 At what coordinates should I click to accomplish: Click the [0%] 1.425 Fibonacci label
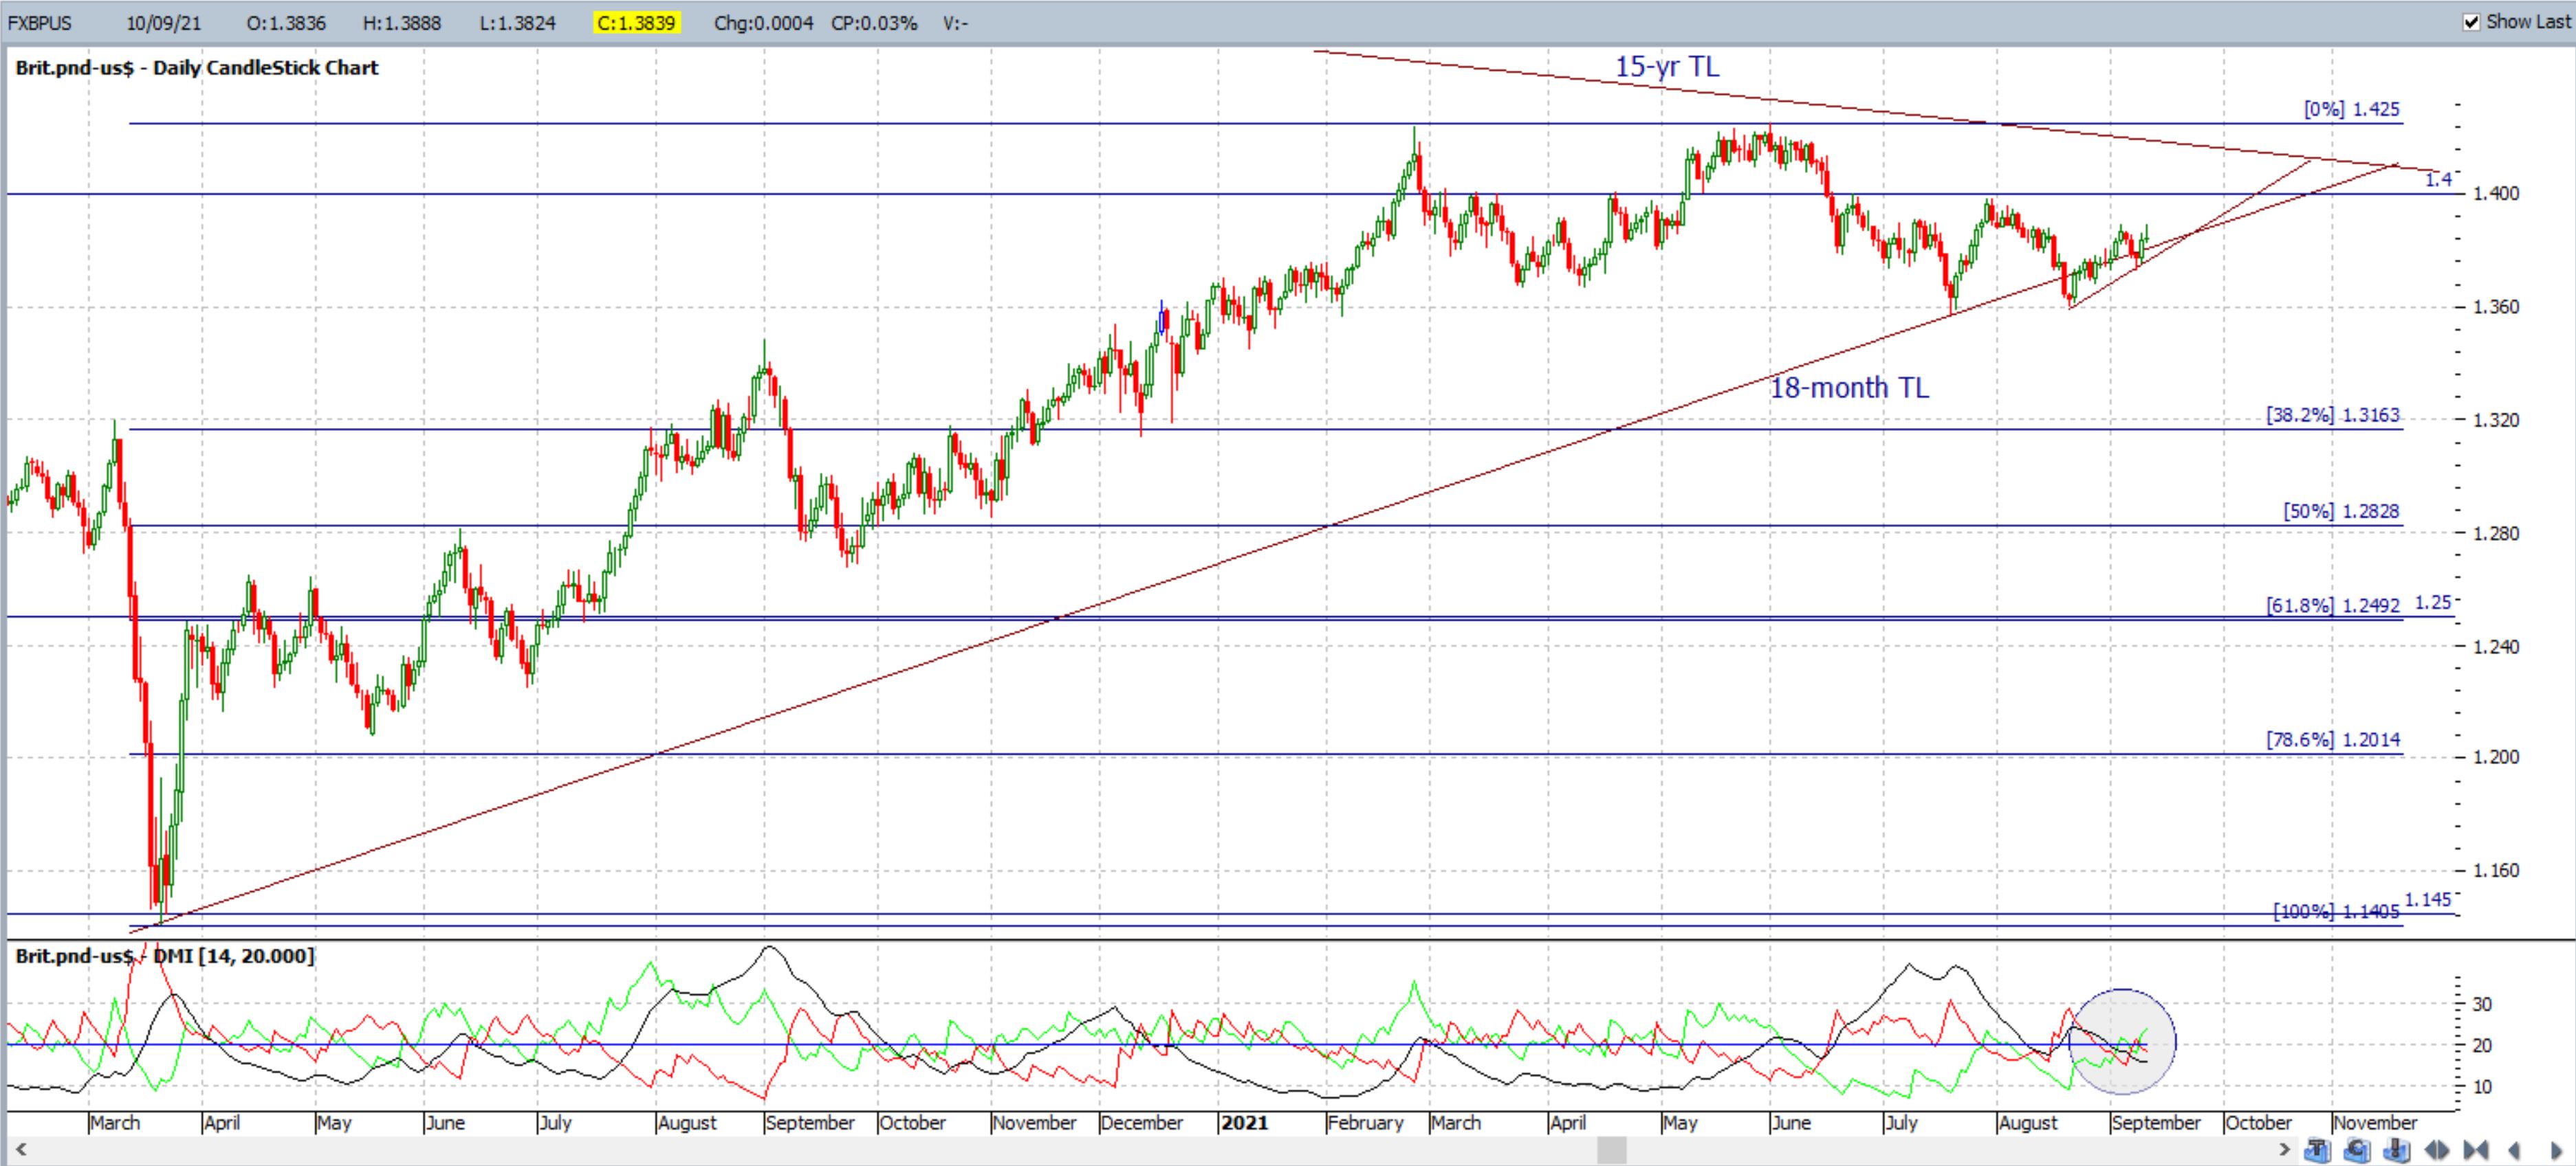2352,109
